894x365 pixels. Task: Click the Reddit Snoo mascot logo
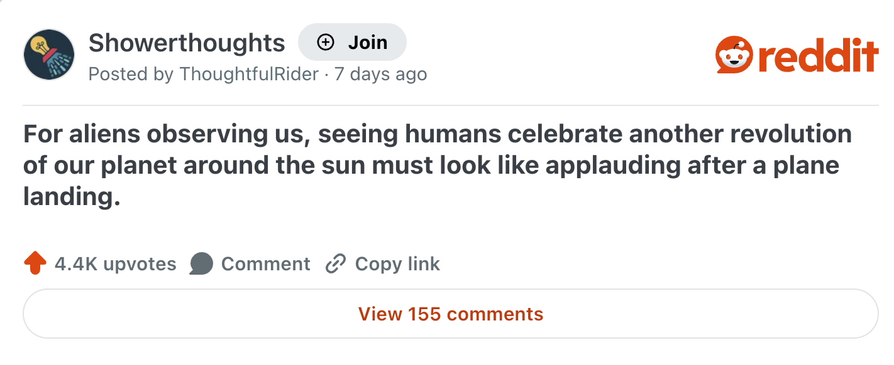click(x=734, y=55)
